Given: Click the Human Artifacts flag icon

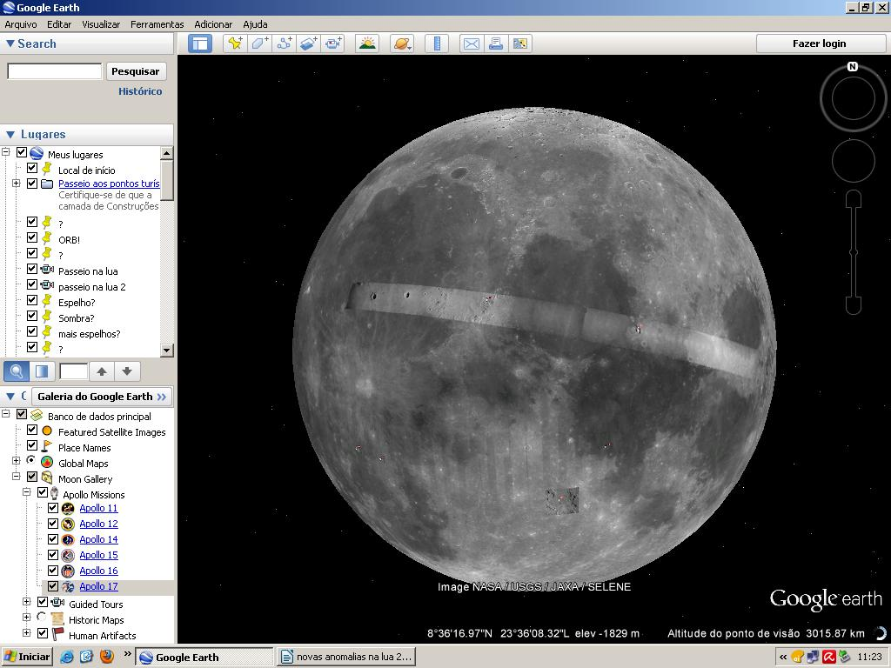Looking at the screenshot, I should pyautogui.click(x=57, y=634).
